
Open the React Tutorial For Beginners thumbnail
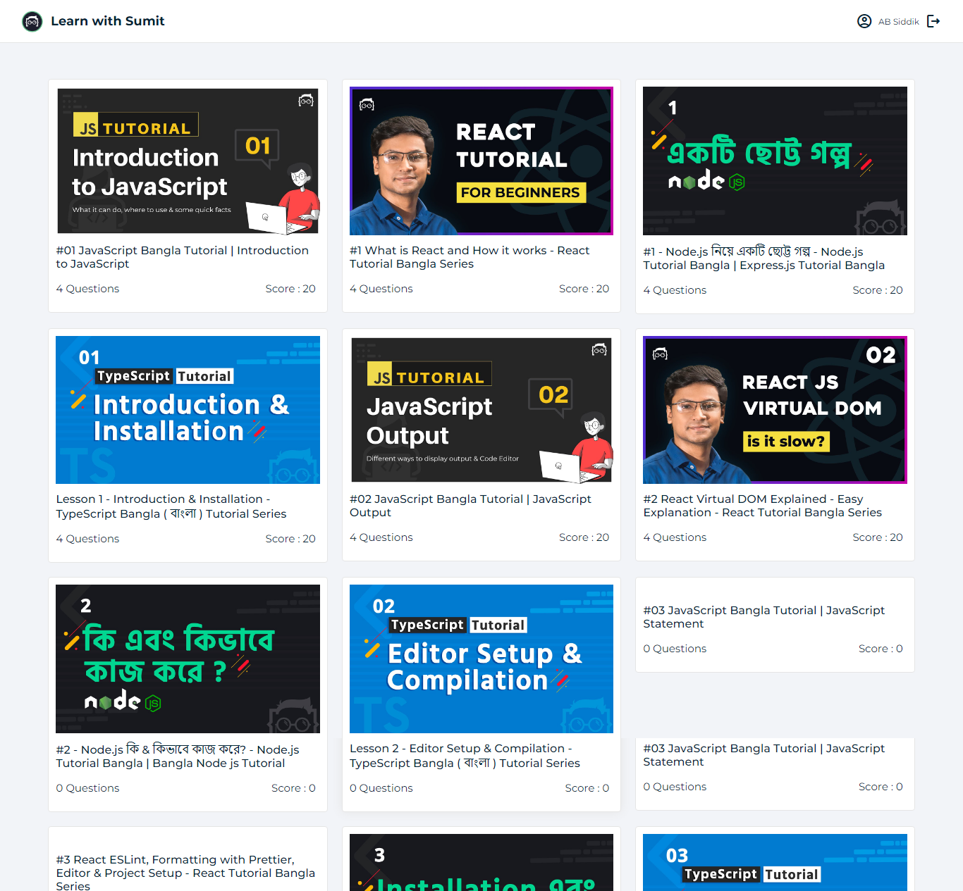coord(481,161)
